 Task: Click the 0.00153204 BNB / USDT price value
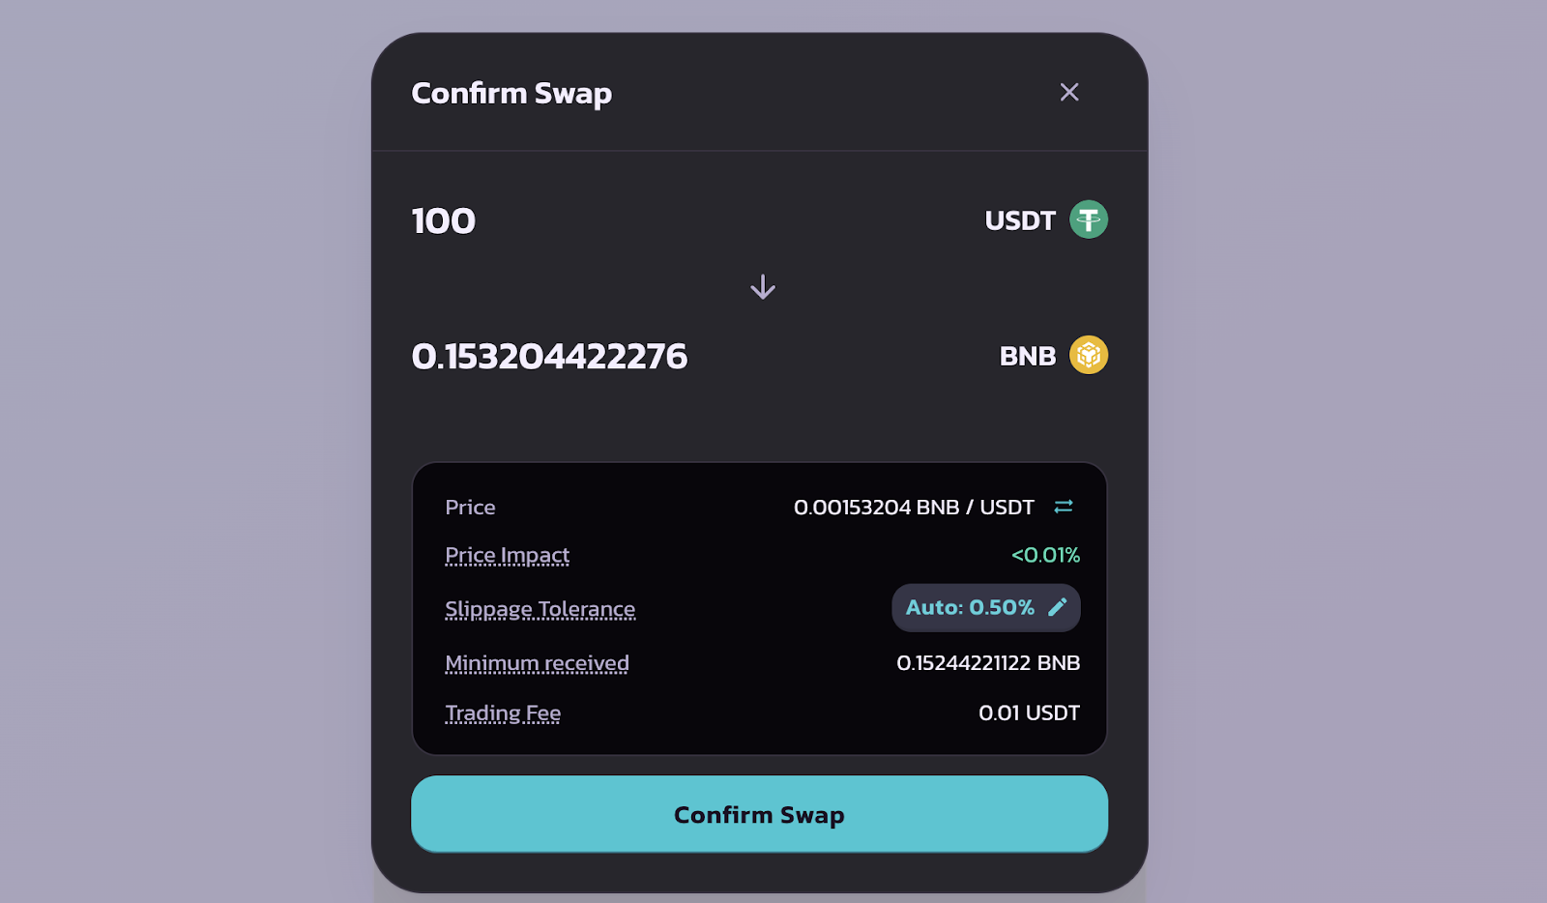click(x=914, y=507)
